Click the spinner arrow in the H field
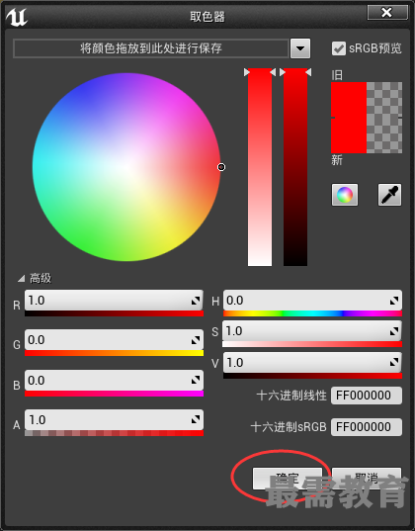 393,301
